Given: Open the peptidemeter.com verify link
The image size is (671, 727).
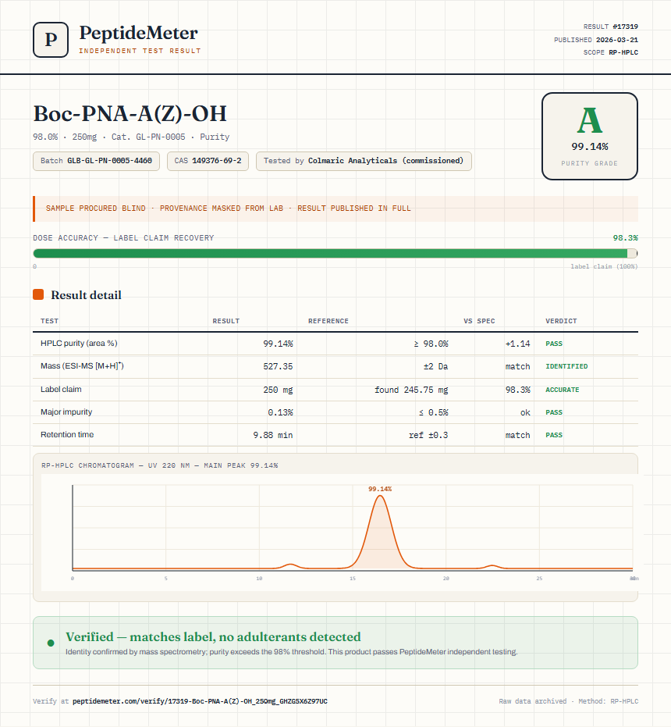Looking at the screenshot, I should point(200,701).
